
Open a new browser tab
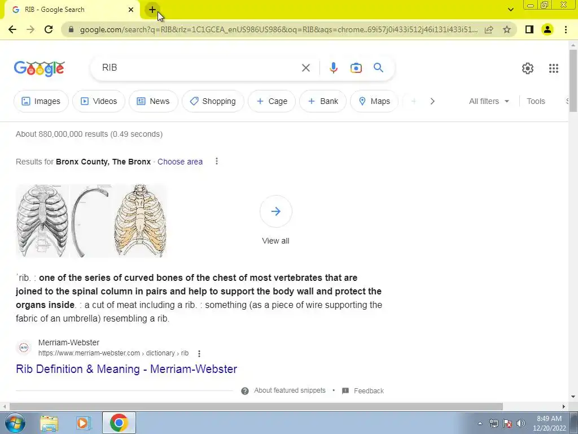[x=152, y=10]
